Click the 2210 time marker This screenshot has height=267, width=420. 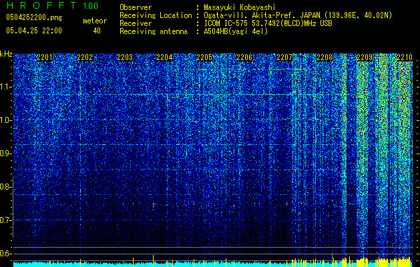point(405,57)
